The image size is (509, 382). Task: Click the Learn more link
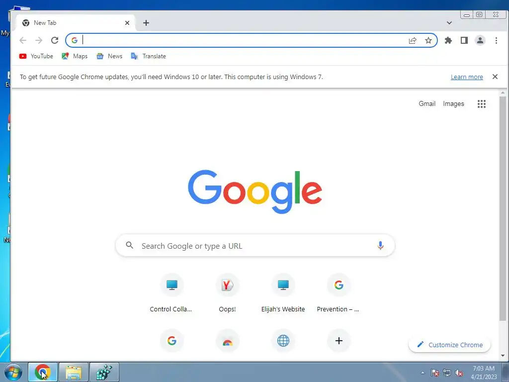467,77
